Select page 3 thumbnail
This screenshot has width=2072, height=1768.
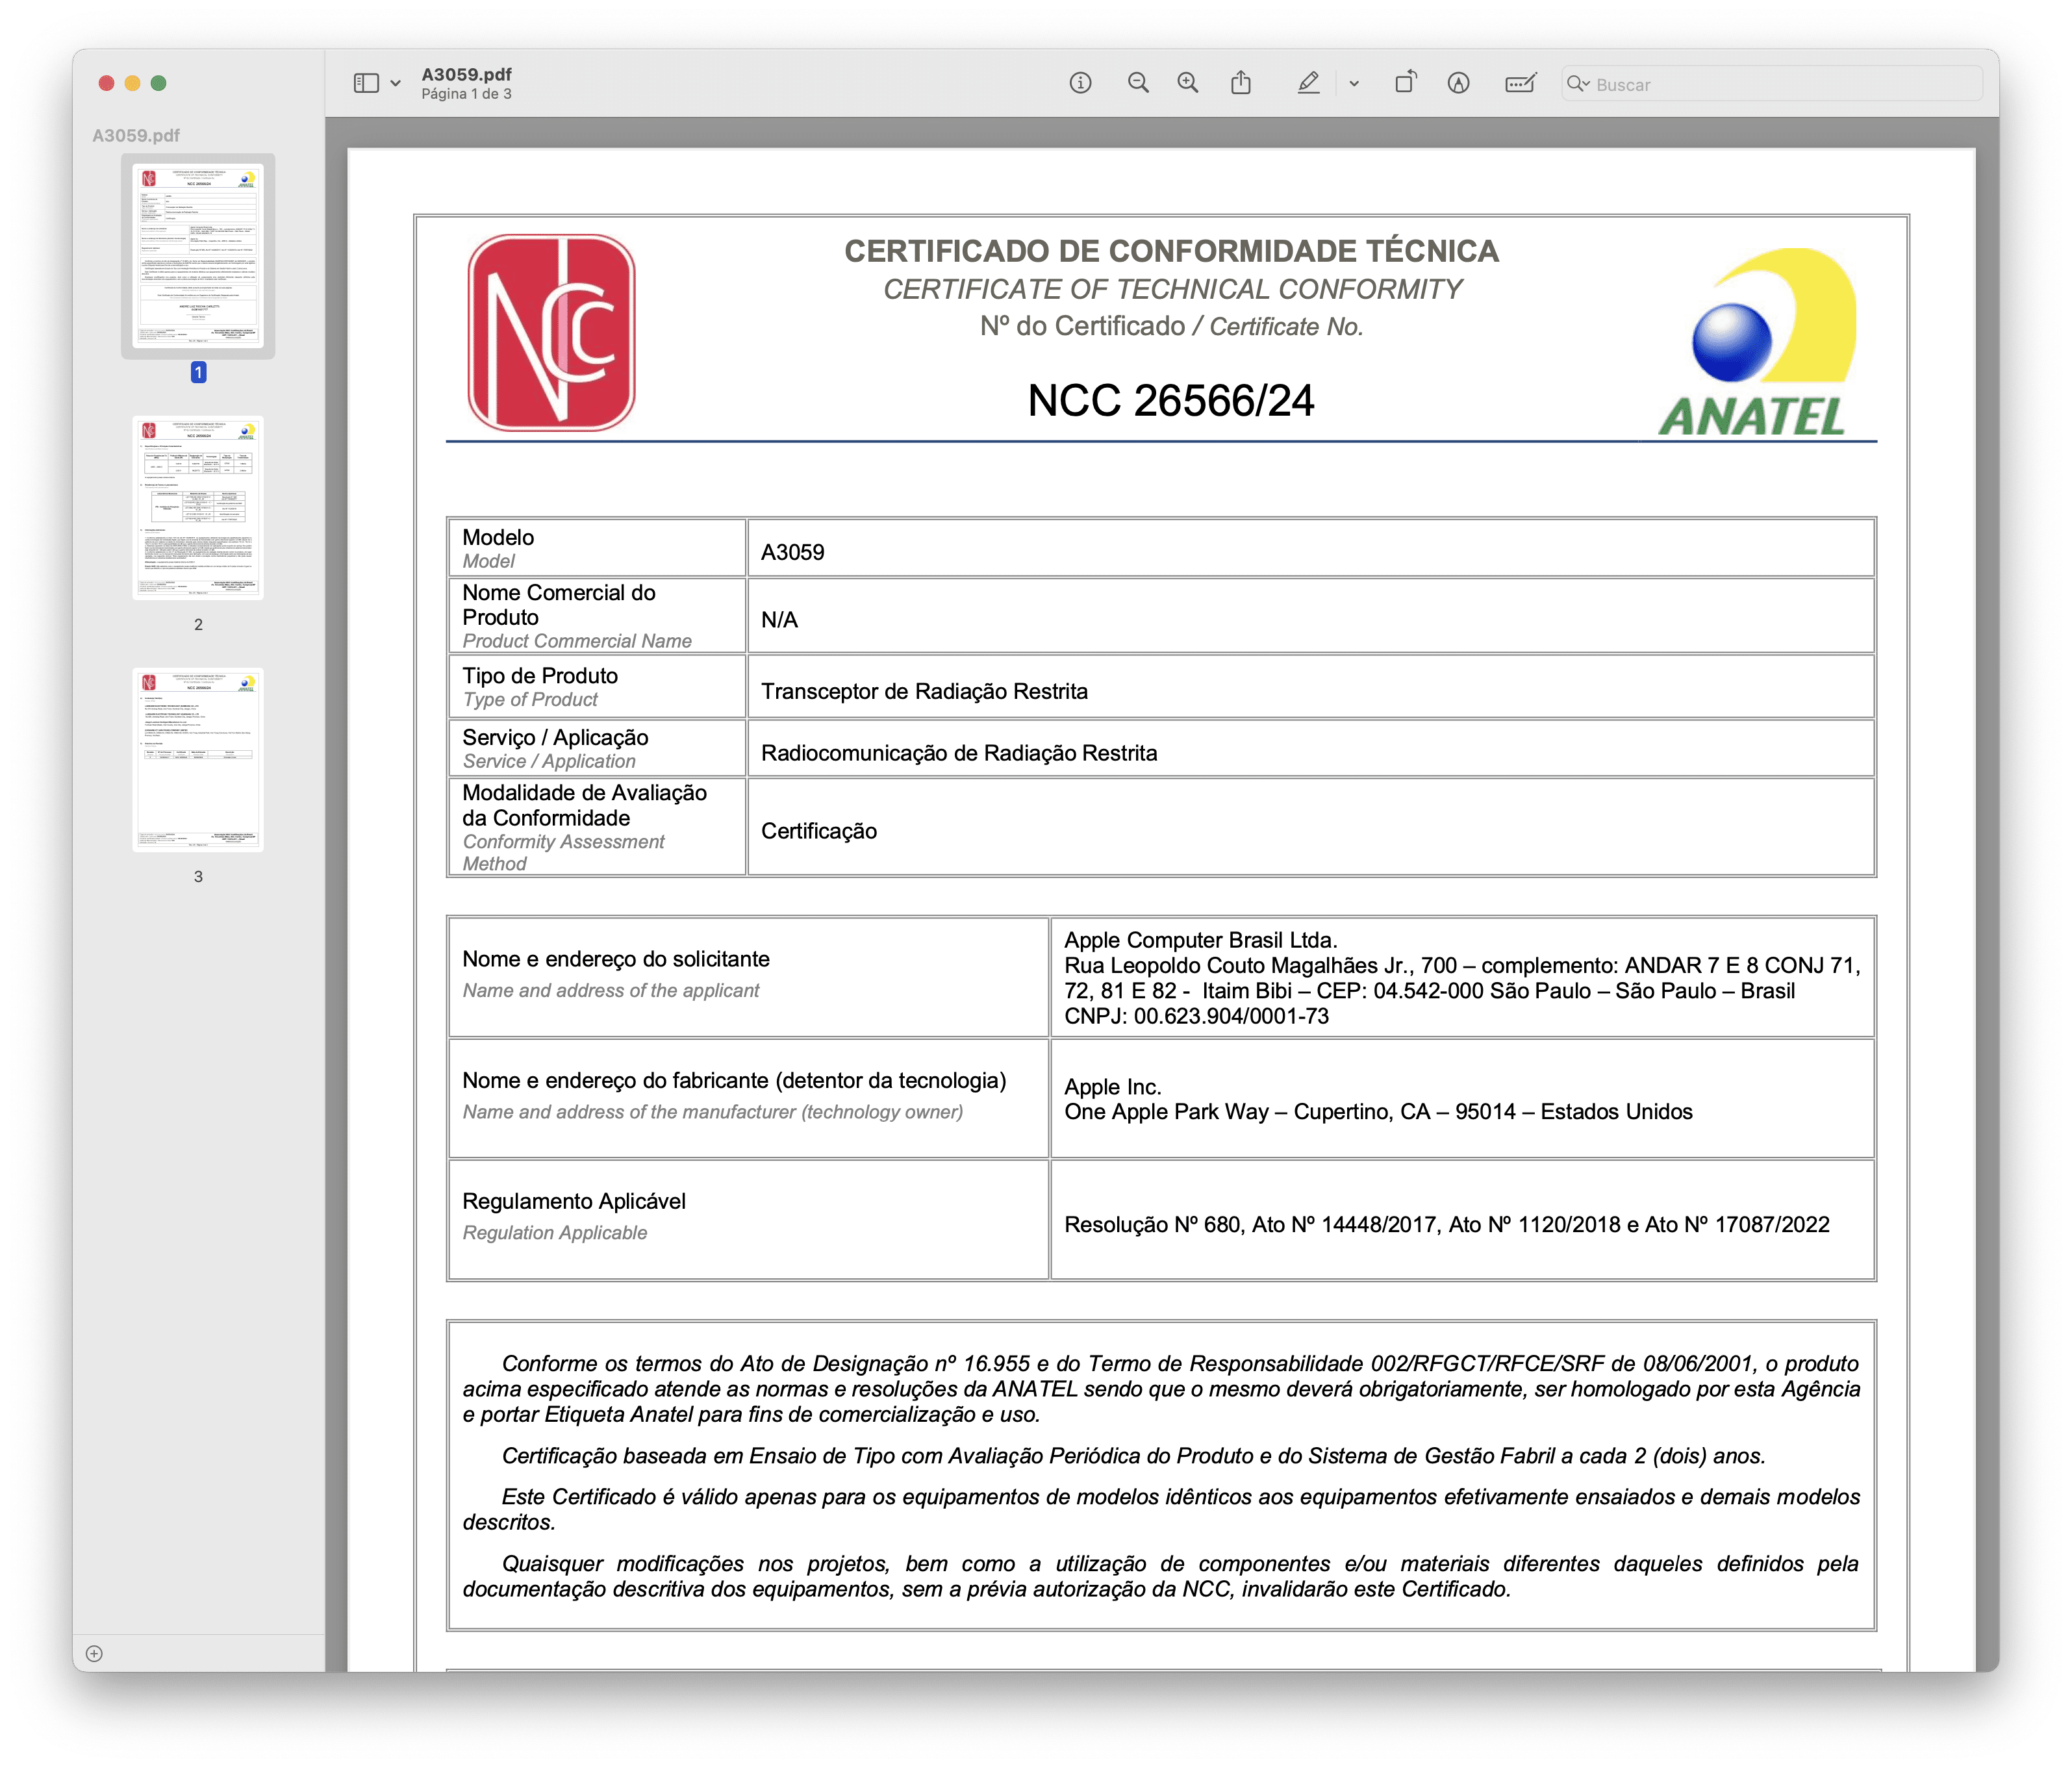[198, 760]
